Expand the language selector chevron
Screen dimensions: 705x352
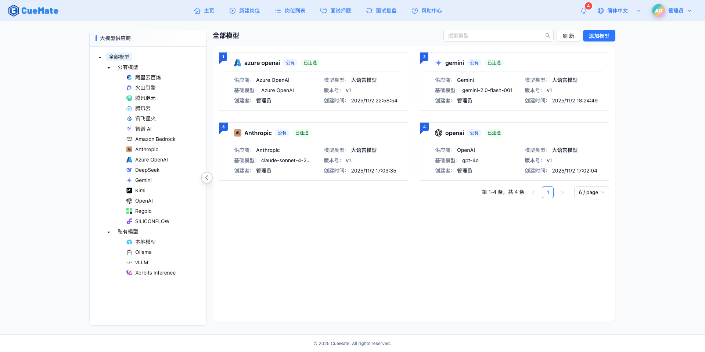(x=639, y=11)
